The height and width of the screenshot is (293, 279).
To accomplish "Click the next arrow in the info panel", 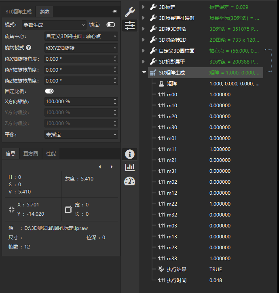I will [112, 167].
